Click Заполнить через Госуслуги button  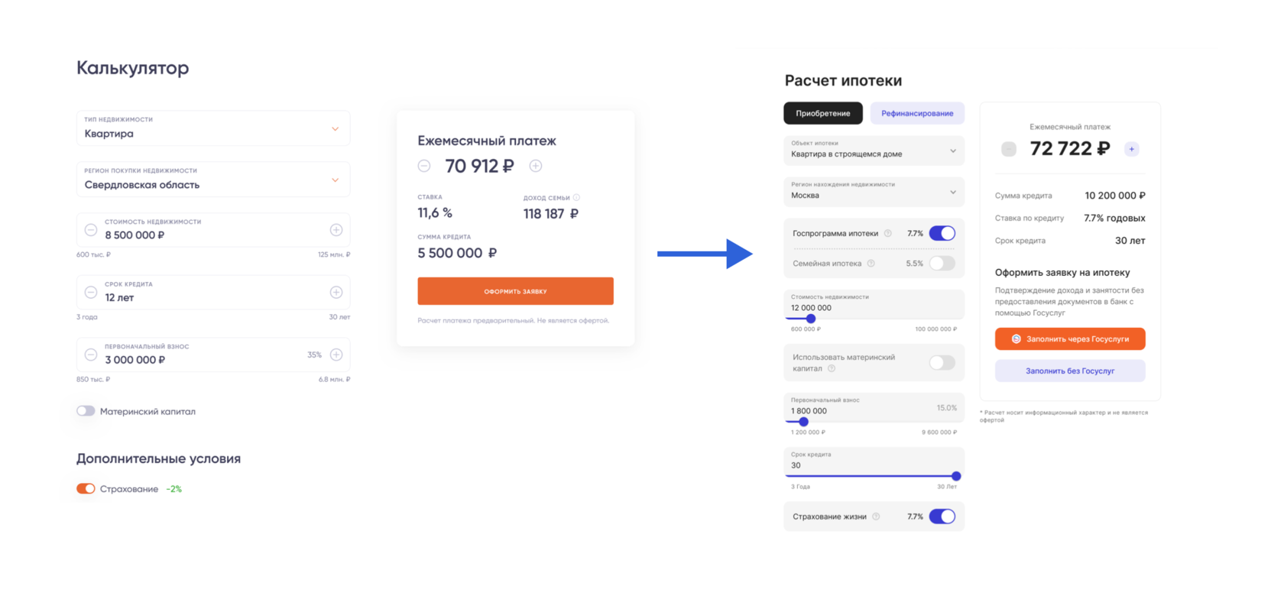tap(1070, 339)
